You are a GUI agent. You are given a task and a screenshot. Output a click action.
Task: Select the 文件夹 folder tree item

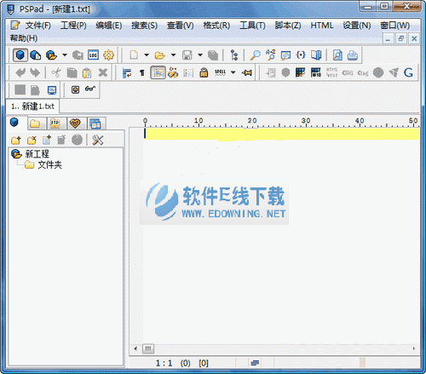point(49,164)
